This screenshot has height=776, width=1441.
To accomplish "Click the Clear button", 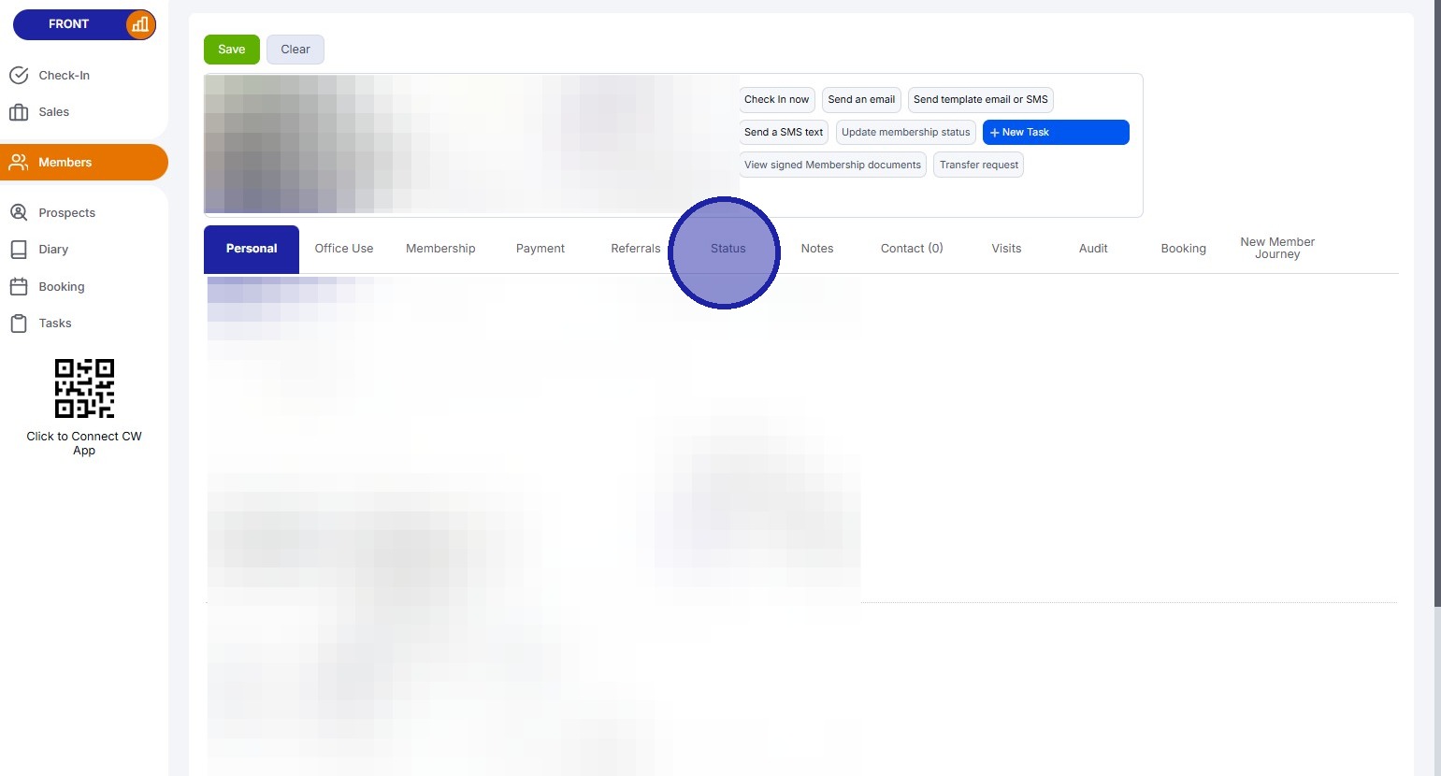I will (295, 50).
